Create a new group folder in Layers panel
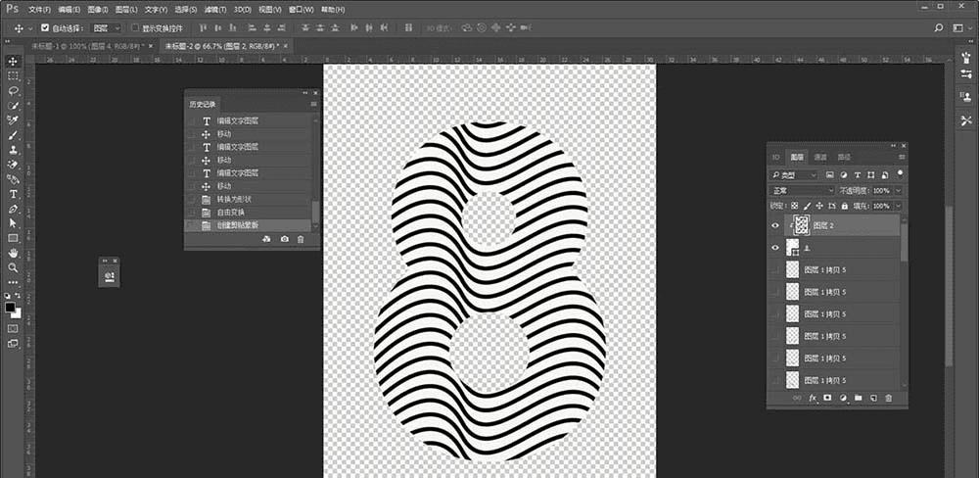Viewport: 979px width, 478px height. coord(859,398)
